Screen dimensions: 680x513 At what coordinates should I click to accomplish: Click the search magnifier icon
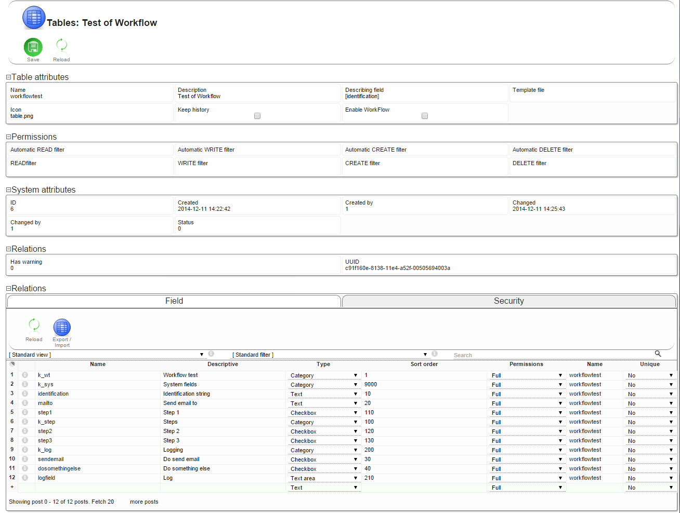point(658,354)
